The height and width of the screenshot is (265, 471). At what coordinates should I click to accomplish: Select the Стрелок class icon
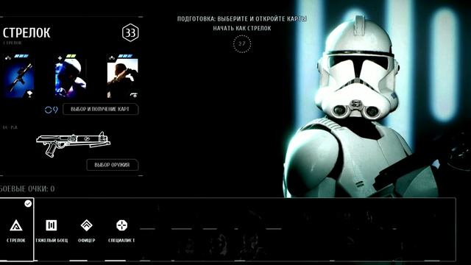(16, 225)
